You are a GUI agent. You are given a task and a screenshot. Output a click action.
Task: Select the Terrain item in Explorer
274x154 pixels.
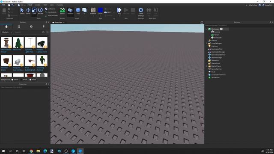click(x=217, y=35)
